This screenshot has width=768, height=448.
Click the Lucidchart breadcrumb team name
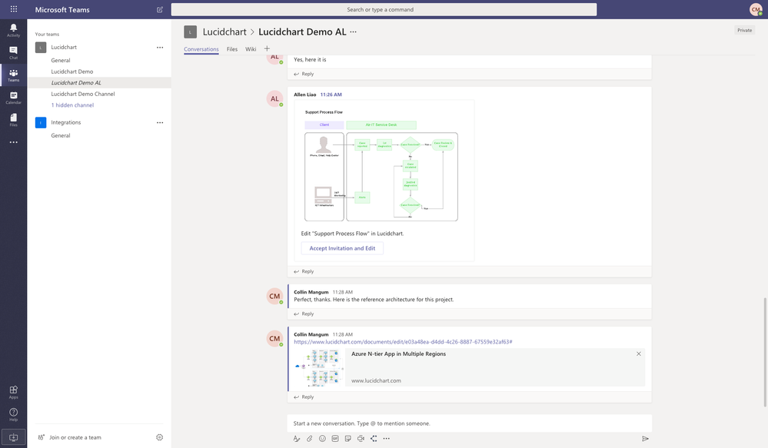224,32
